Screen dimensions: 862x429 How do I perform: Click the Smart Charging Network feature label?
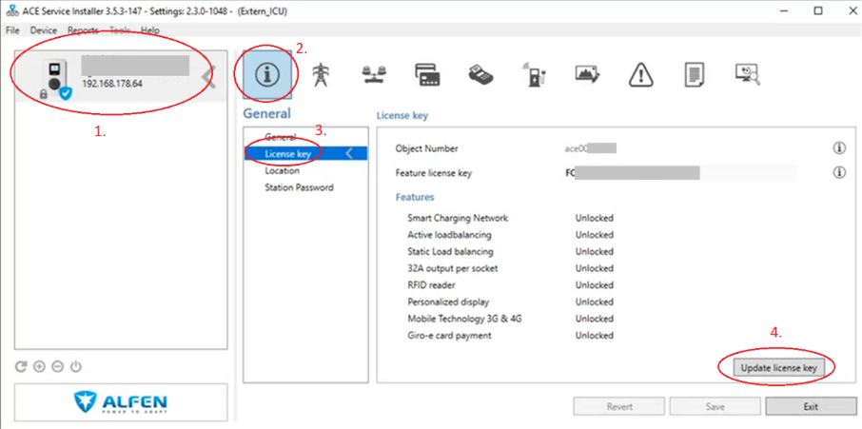coord(458,218)
